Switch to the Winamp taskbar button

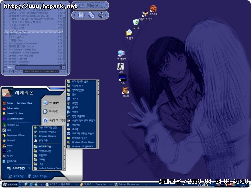tap(94, 184)
